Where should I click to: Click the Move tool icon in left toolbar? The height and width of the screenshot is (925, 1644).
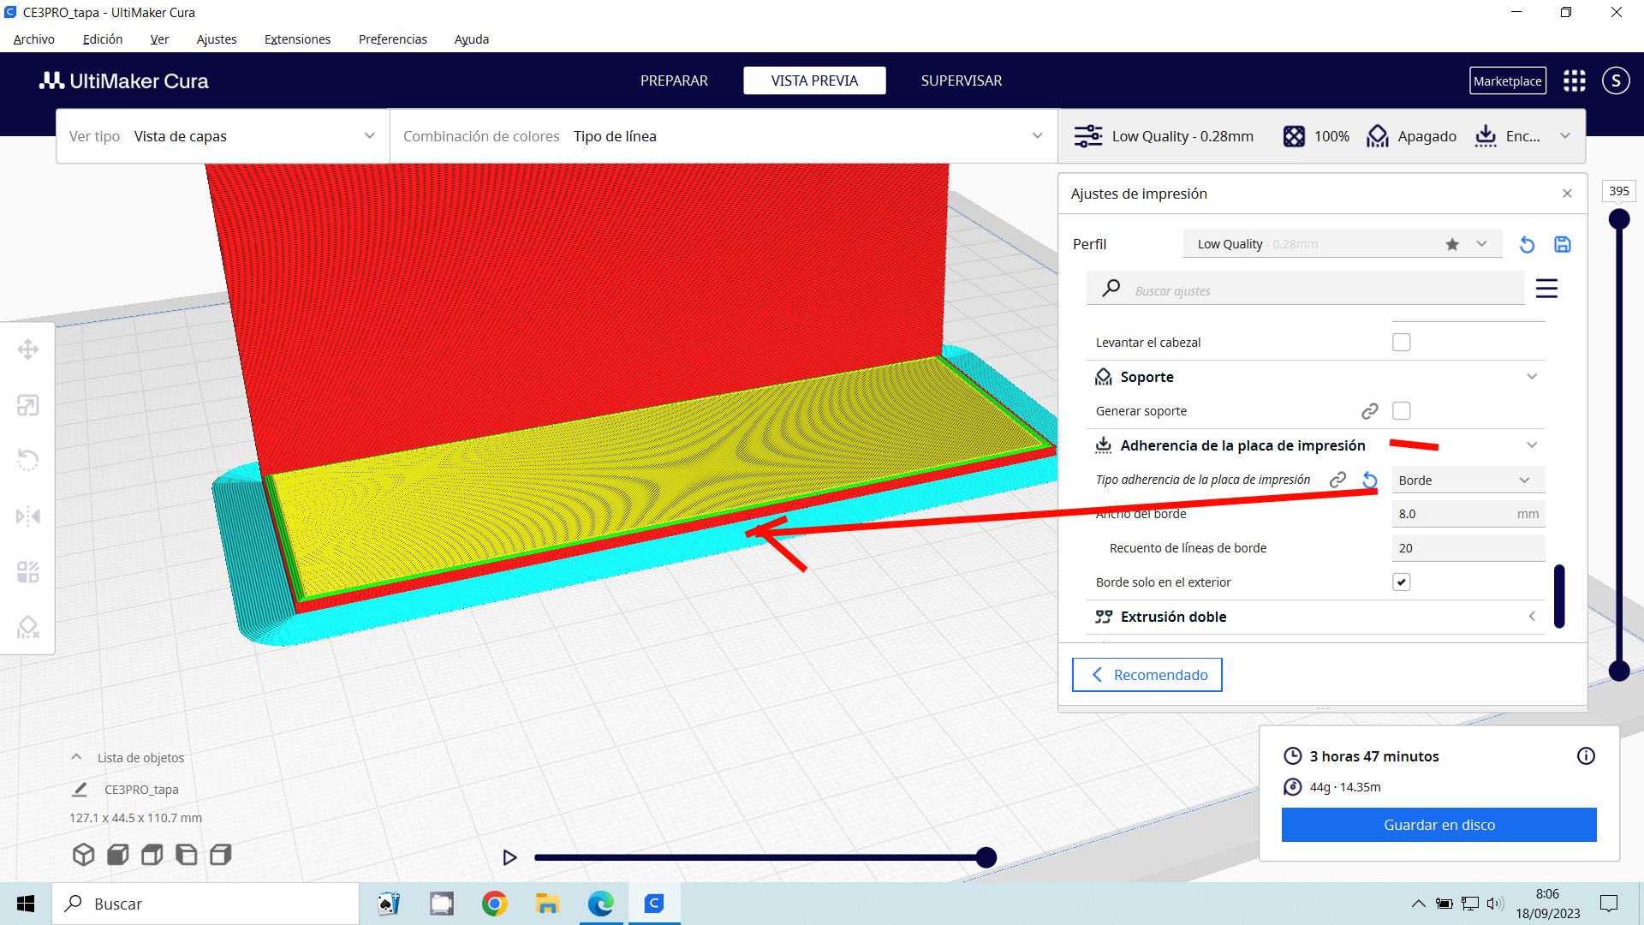(27, 349)
